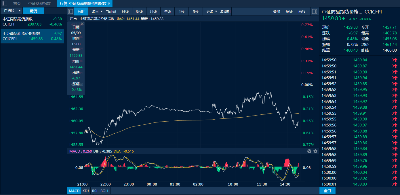This screenshot has height=195, width=400.
Task: Switch indicator to BOLL
Action: (x=105, y=191)
